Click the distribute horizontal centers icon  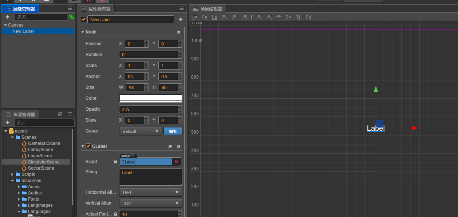click(298, 17)
